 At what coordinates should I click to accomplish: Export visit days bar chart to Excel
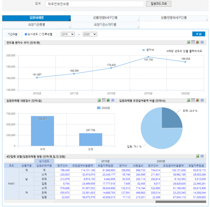click(x=99, y=100)
